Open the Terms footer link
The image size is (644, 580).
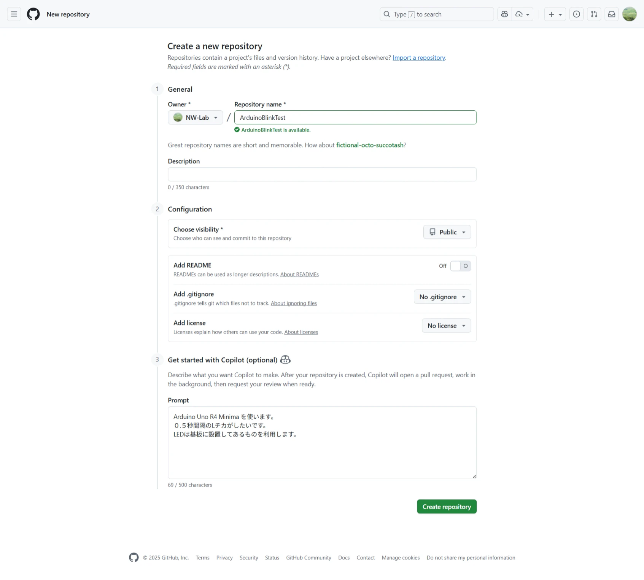[203, 558]
